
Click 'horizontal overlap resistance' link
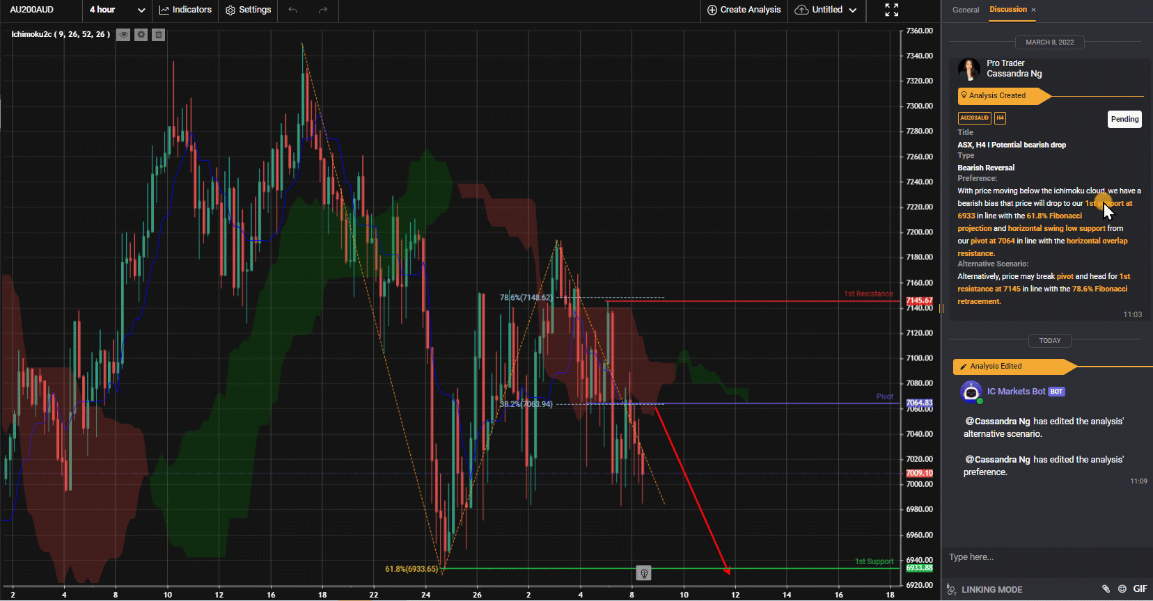click(1042, 247)
